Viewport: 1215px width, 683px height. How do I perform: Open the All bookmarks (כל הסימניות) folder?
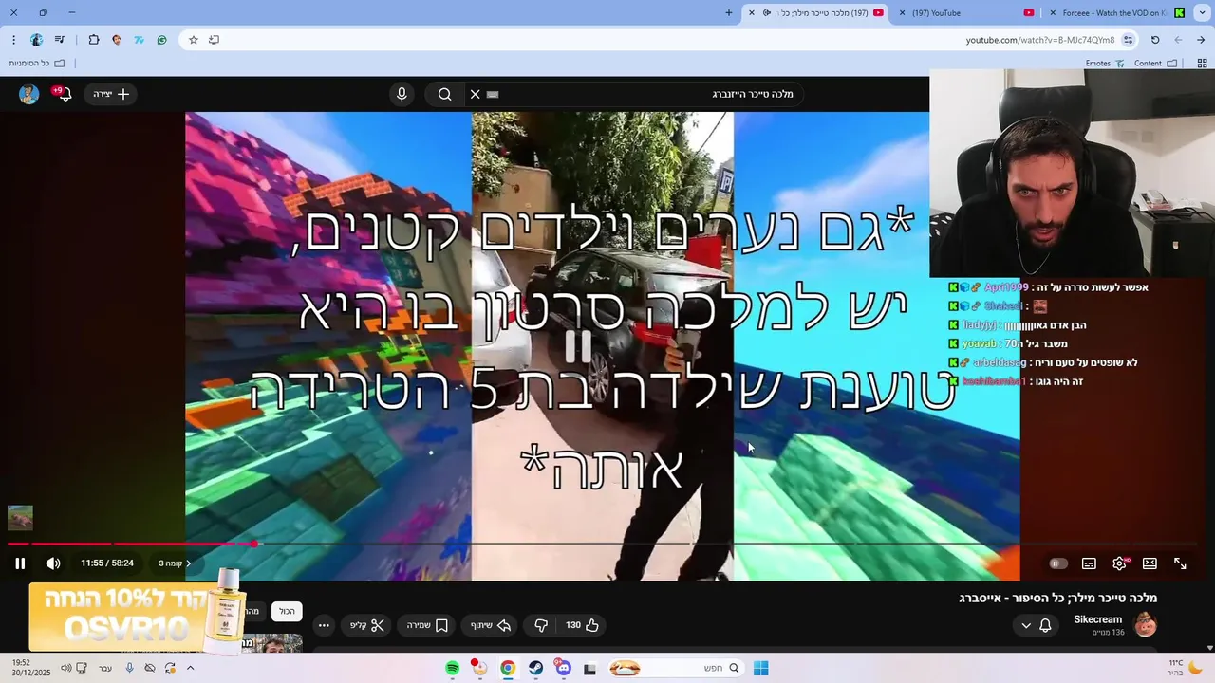[x=37, y=64]
